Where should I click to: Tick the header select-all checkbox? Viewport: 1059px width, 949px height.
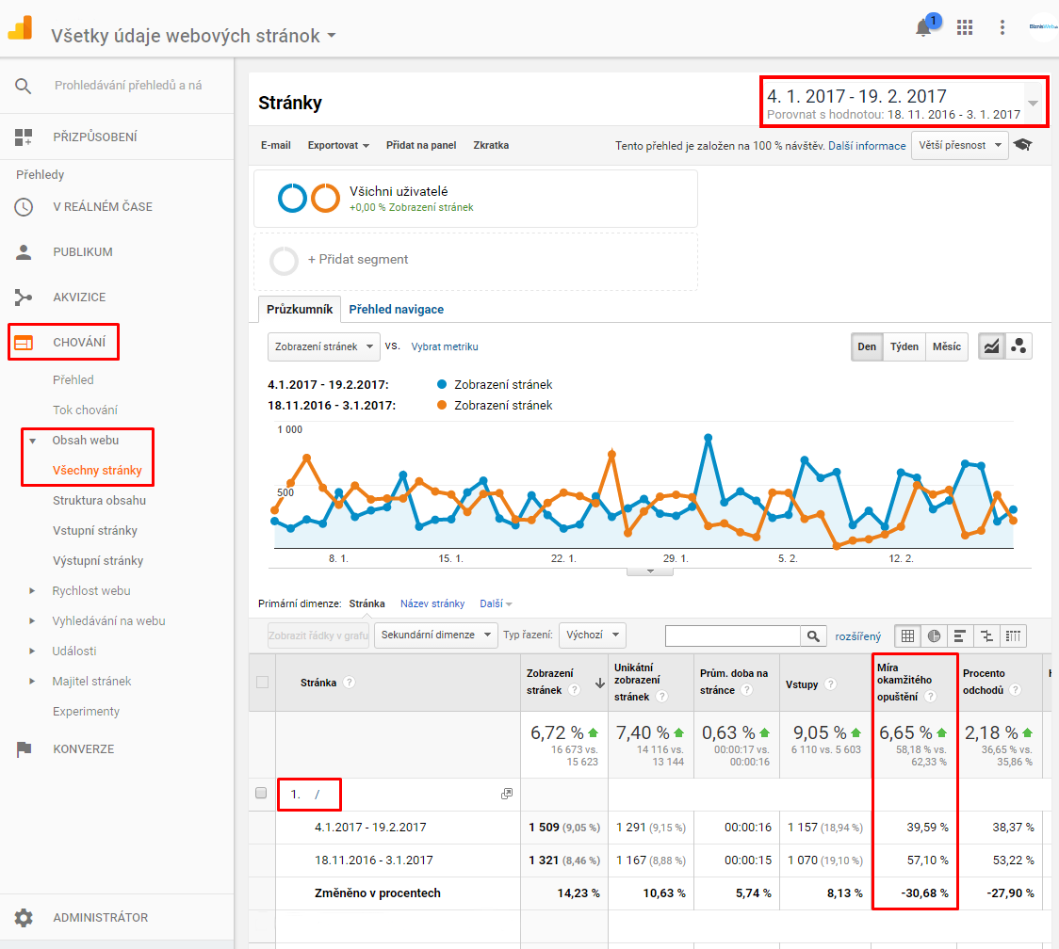(x=263, y=683)
